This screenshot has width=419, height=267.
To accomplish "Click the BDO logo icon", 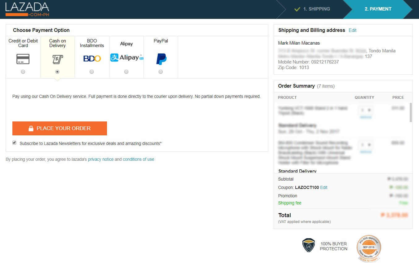I will click(x=92, y=59).
